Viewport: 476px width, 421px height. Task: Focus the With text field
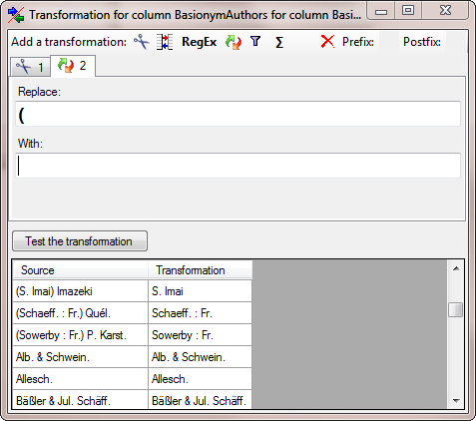pos(238,166)
